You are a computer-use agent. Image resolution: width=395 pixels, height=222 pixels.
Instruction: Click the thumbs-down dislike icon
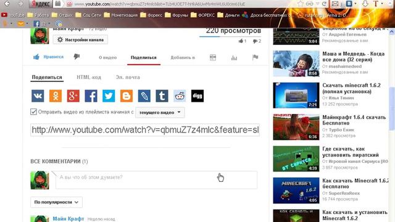[77, 57]
